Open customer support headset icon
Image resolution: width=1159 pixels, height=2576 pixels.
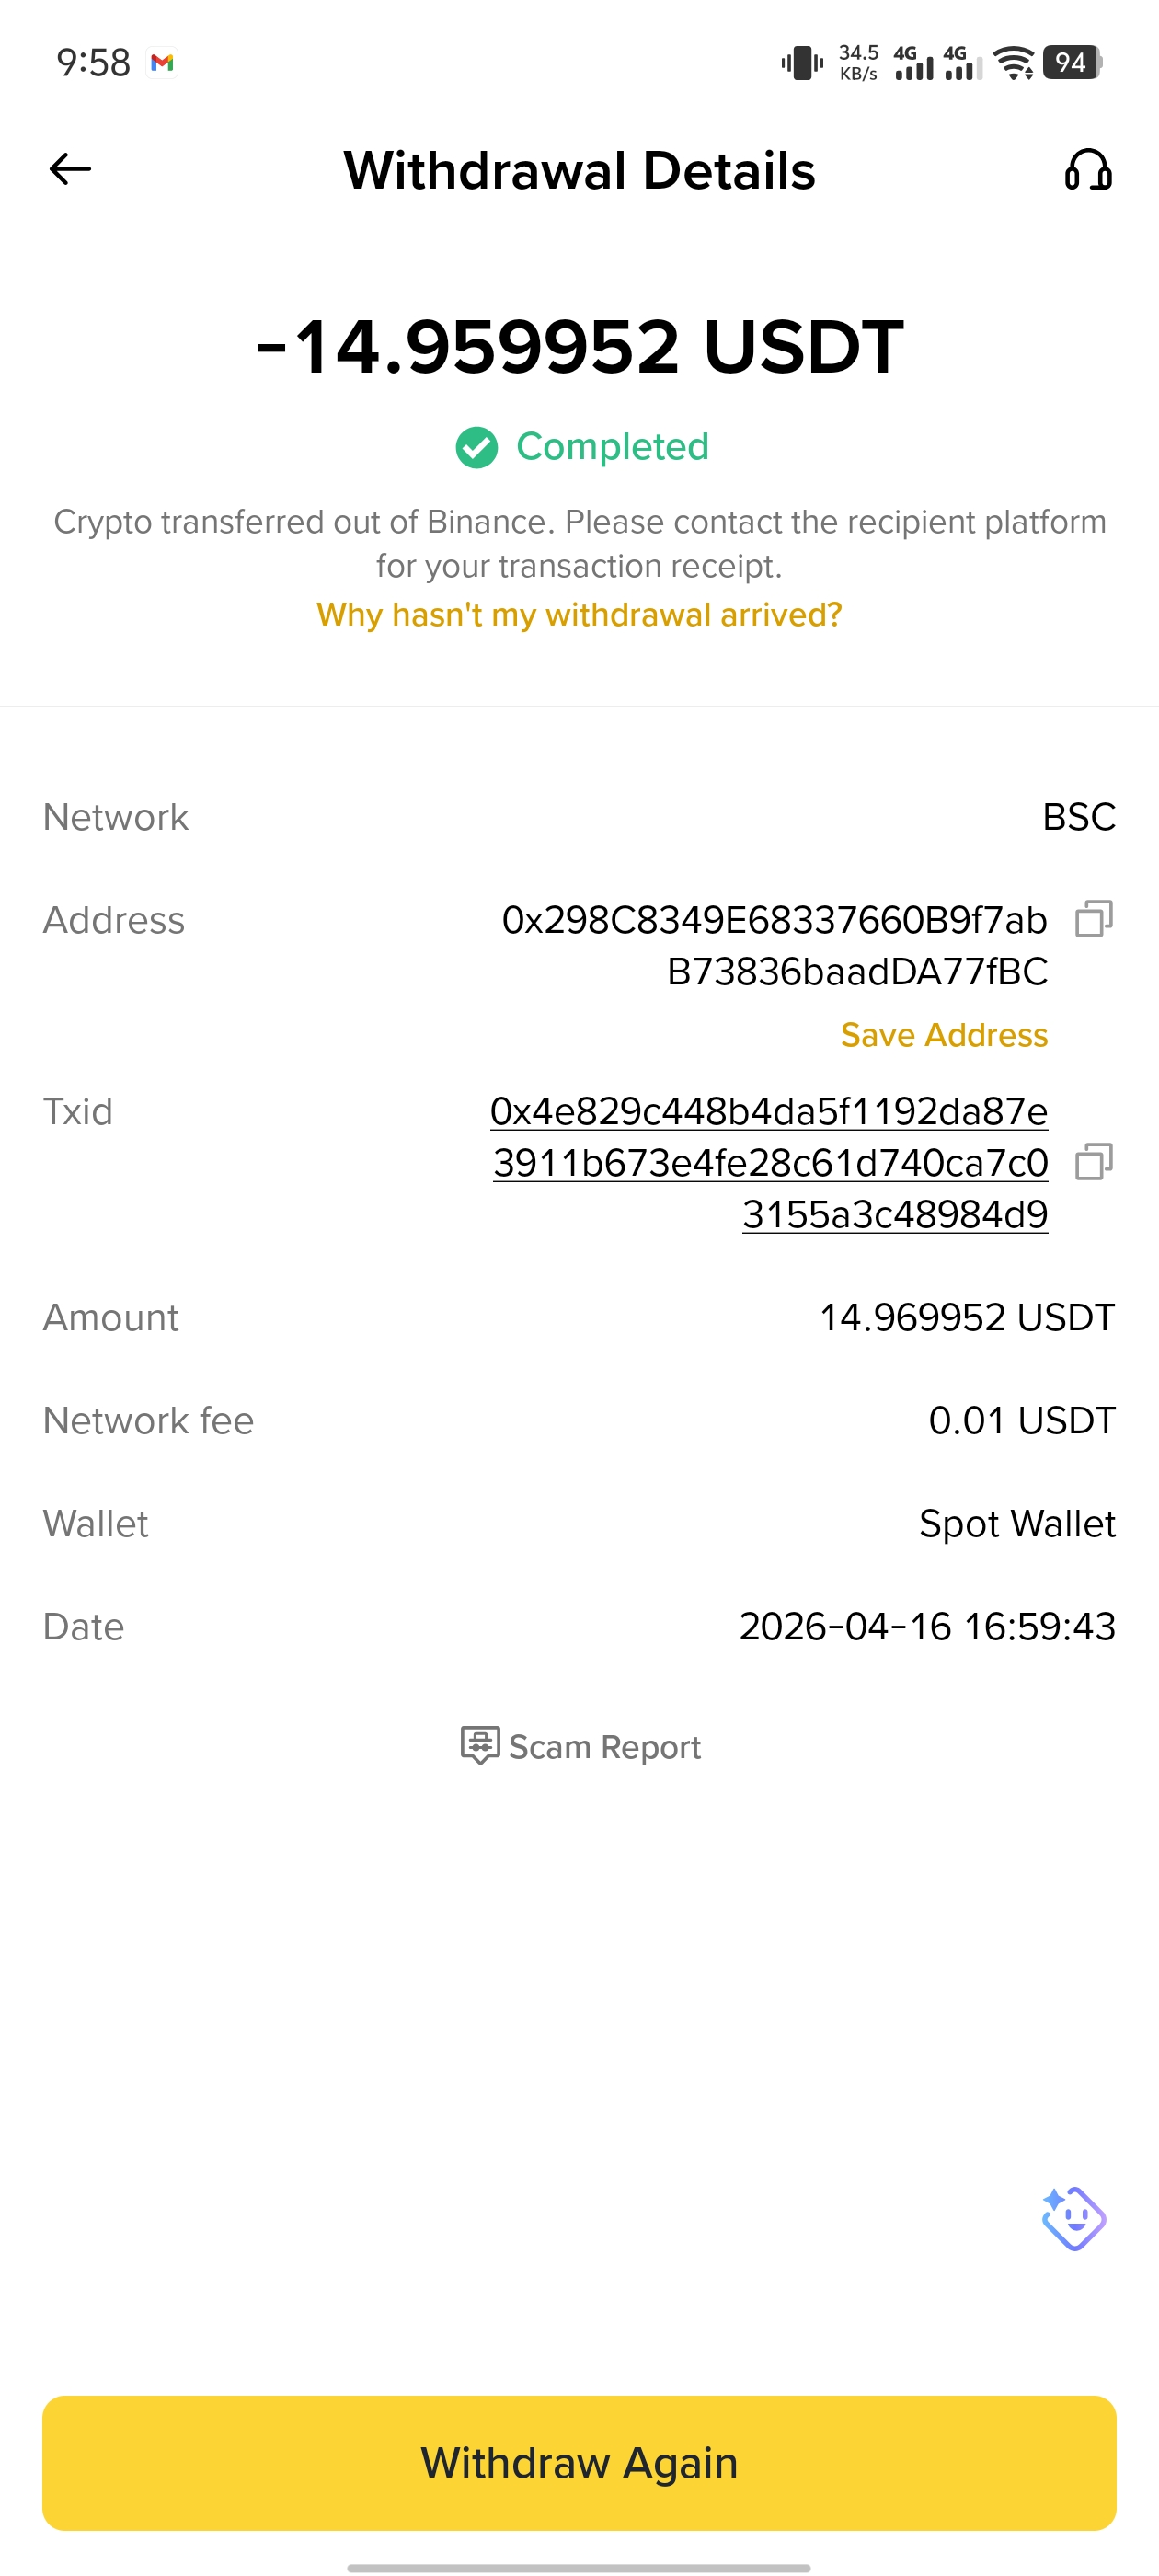(1088, 170)
